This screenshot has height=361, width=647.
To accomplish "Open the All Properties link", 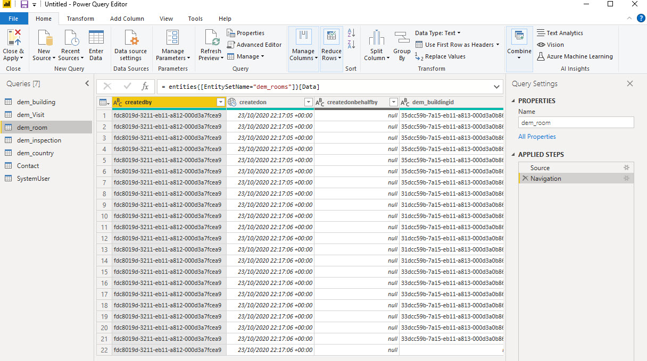I will [537, 137].
